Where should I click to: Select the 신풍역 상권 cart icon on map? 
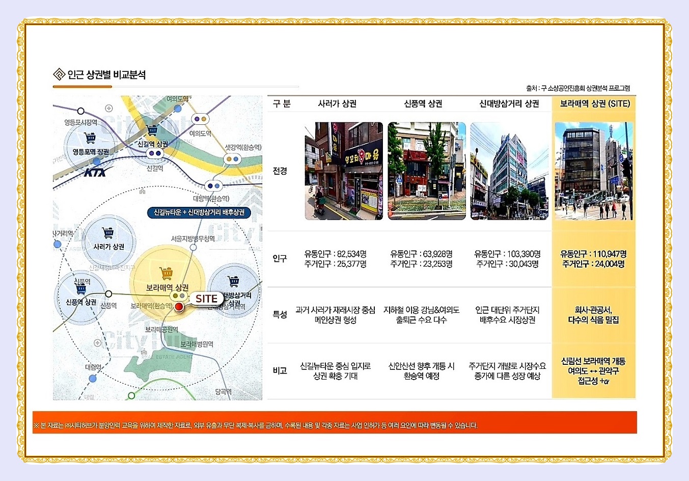click(x=81, y=289)
